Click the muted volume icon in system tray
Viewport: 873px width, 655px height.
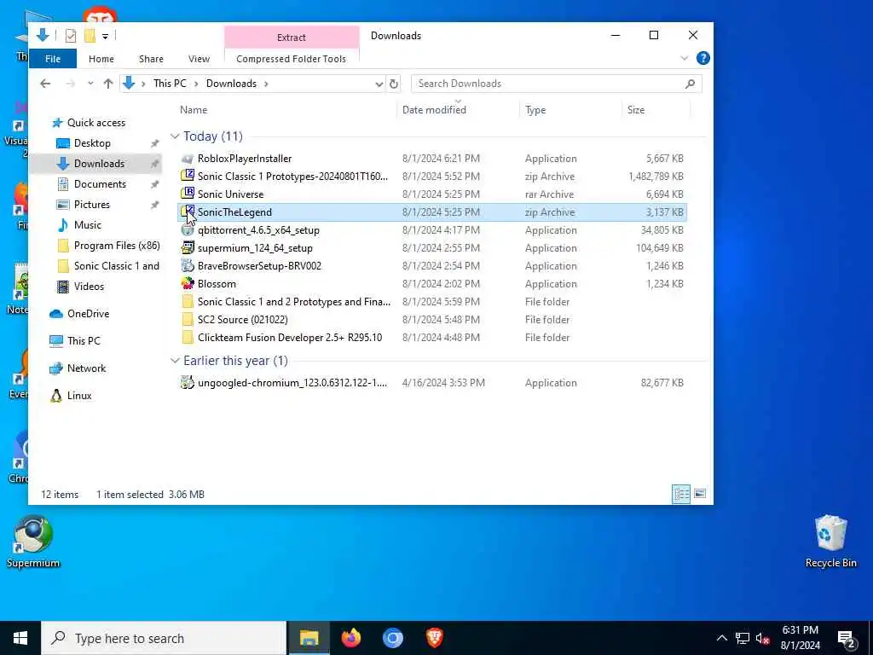point(763,638)
